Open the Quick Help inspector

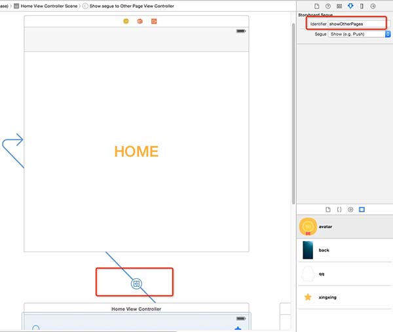click(328, 6)
